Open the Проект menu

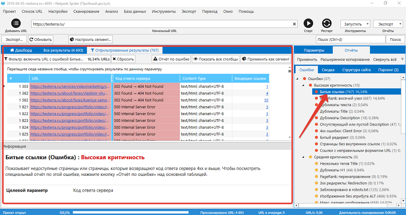point(9,11)
